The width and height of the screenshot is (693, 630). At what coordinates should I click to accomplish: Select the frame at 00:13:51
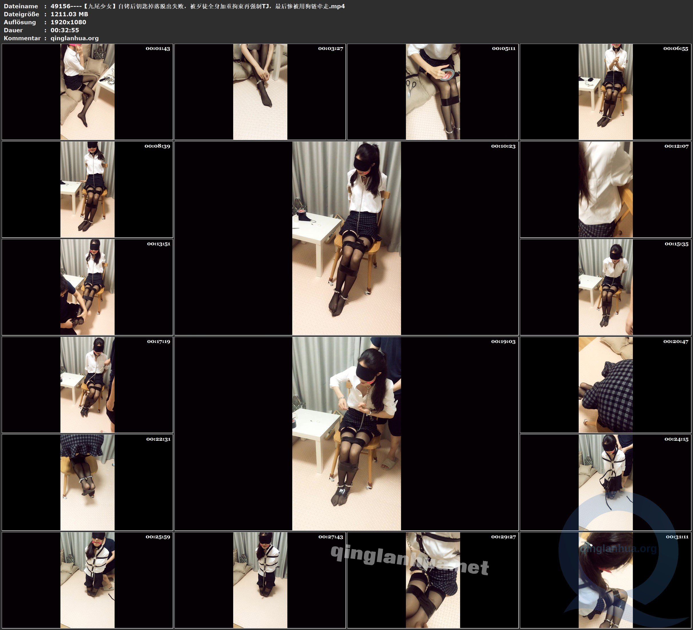coord(87,287)
